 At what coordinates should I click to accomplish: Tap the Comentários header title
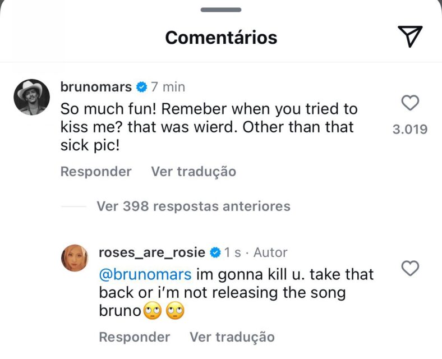pos(221,38)
